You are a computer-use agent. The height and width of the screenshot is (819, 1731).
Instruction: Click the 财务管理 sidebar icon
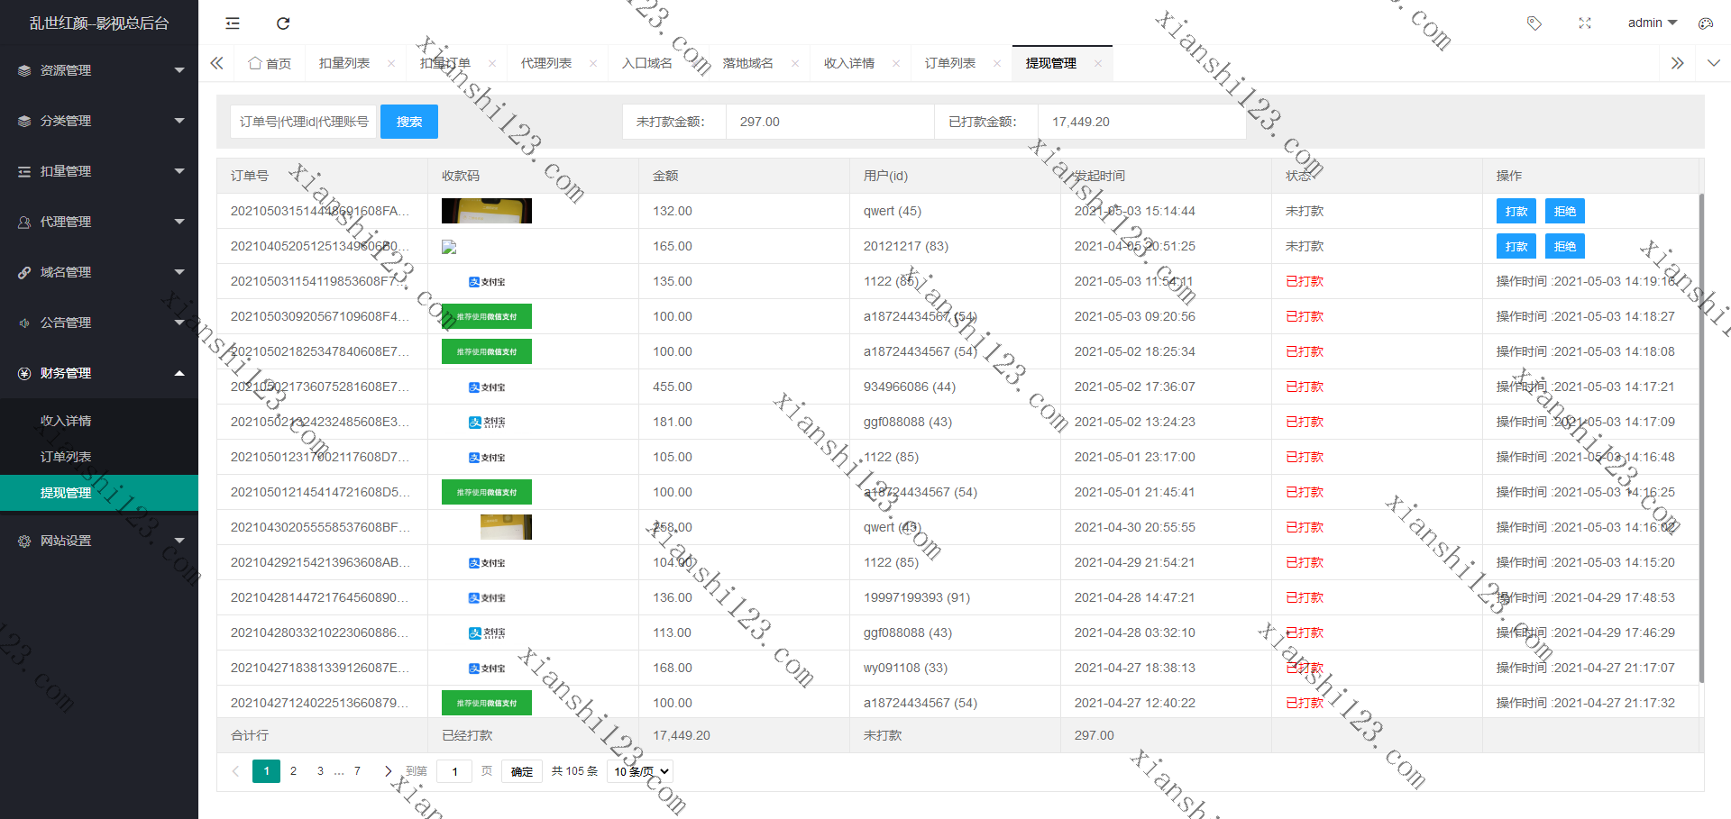[x=24, y=373]
